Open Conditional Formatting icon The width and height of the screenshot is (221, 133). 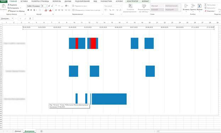pos(130,6)
